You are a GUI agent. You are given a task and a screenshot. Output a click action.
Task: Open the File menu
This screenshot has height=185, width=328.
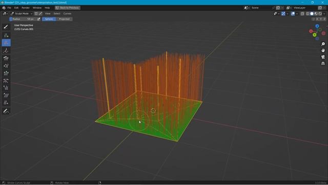click(9, 8)
